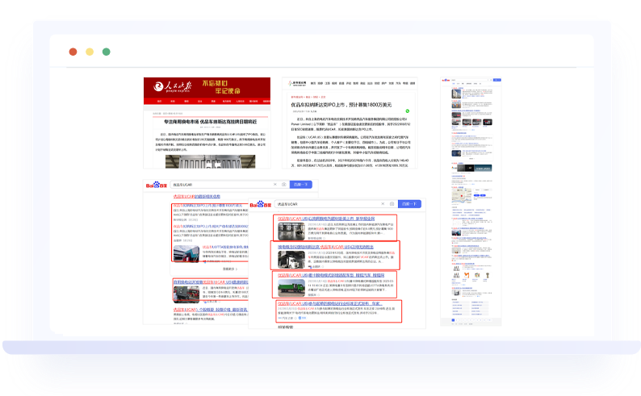
Task: Open result title above the factory interior thumbnail
Action: [326, 219]
